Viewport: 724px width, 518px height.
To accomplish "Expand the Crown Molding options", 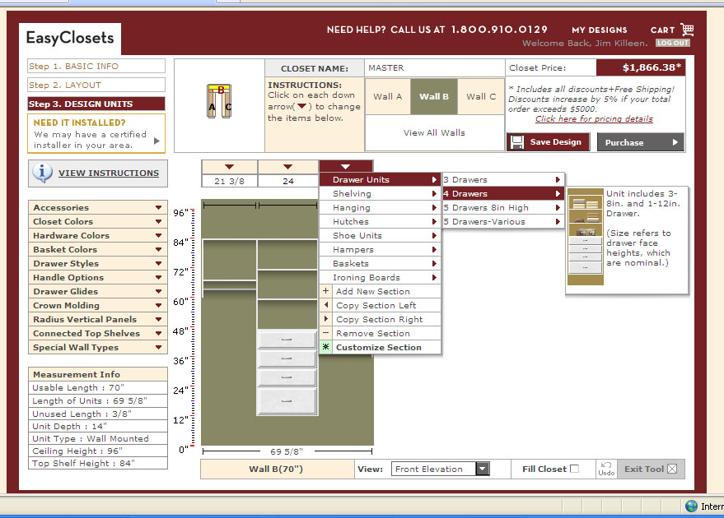I will tap(97, 306).
